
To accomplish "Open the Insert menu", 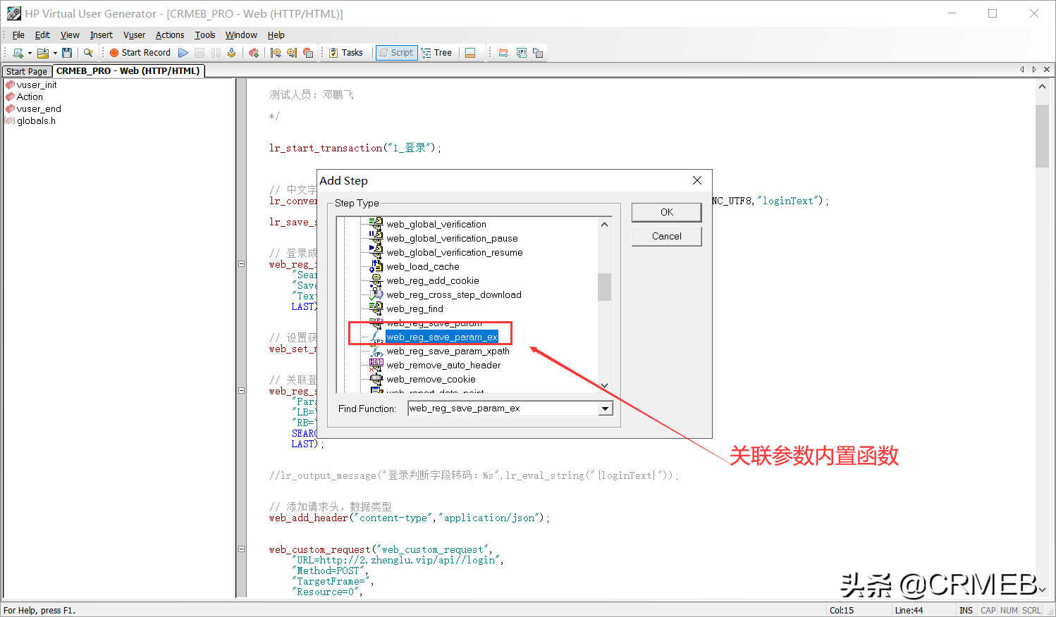I will tap(101, 35).
